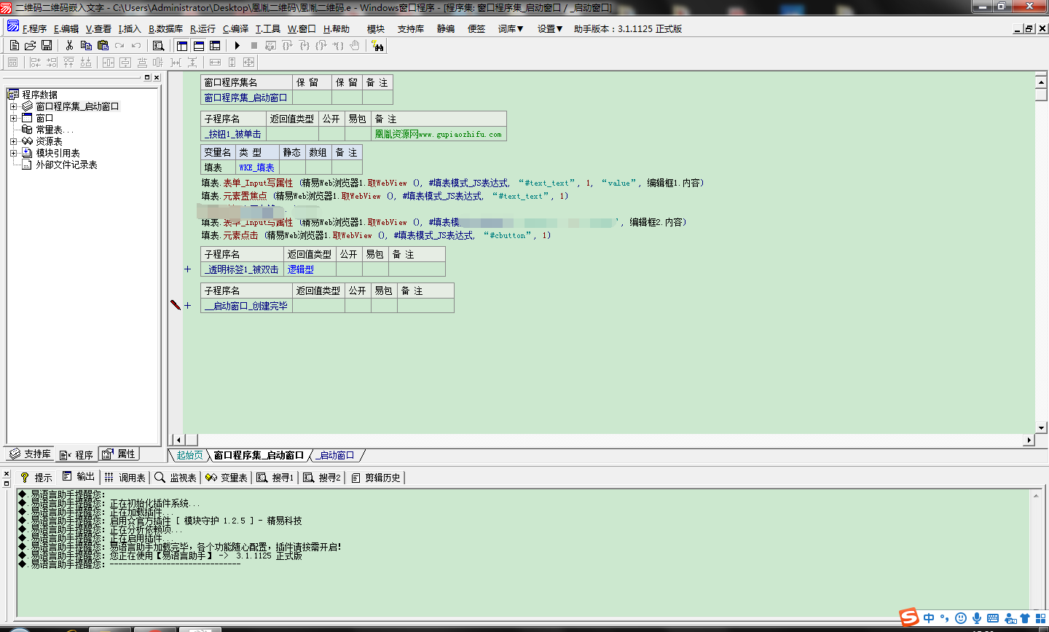Image resolution: width=1049 pixels, height=632 pixels.
Task: Click the equal-width sizing icon
Action: (215, 63)
